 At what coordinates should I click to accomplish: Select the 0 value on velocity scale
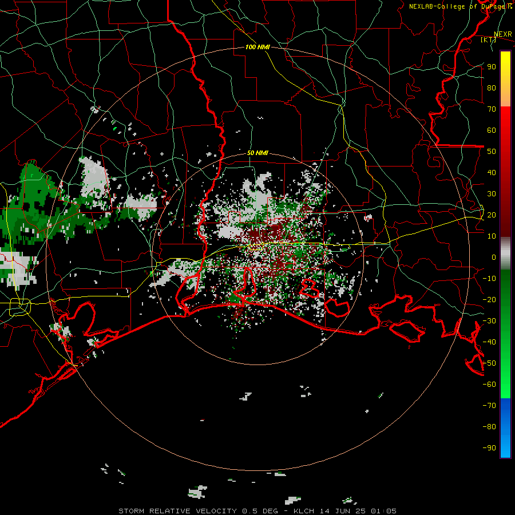(494, 257)
